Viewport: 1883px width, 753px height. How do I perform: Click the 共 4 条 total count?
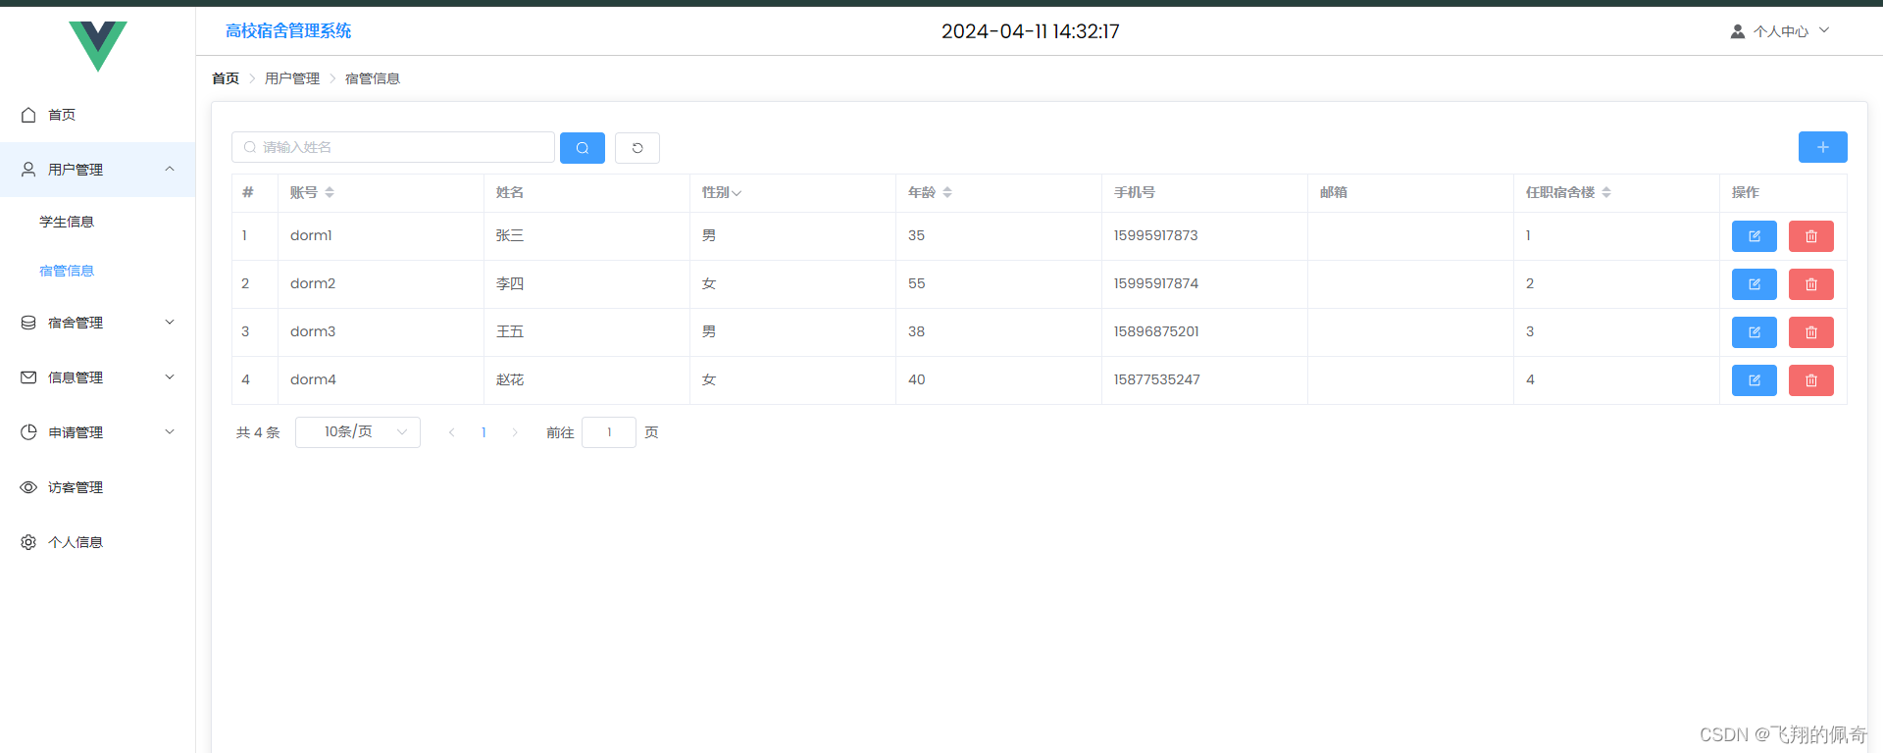pyautogui.click(x=258, y=432)
